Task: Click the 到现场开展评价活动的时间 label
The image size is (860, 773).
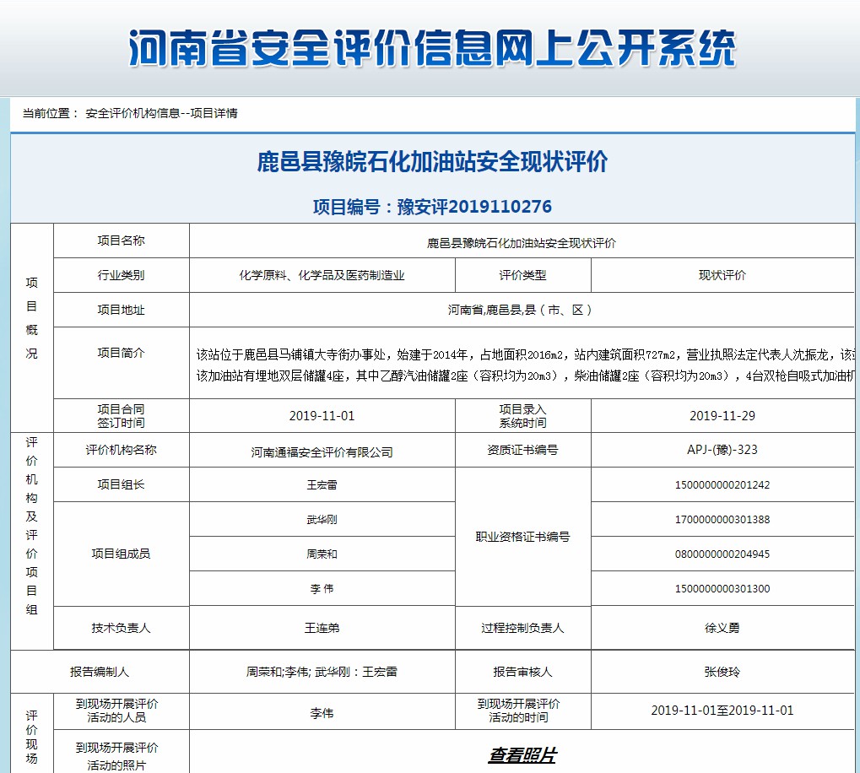Action: pos(518,711)
